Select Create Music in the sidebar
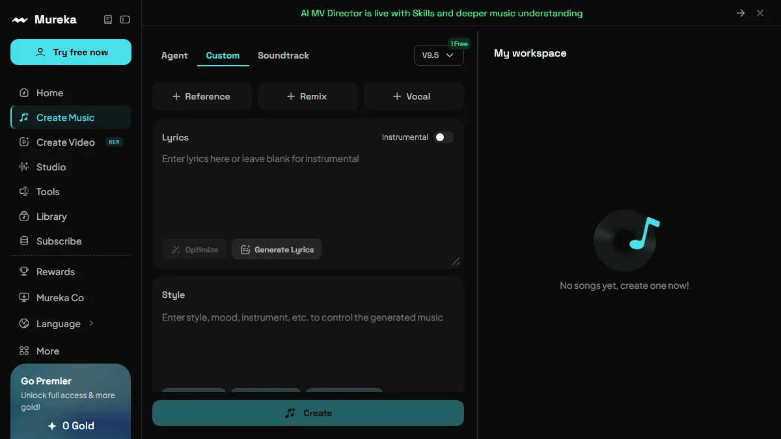The width and height of the screenshot is (781, 439). click(x=71, y=118)
